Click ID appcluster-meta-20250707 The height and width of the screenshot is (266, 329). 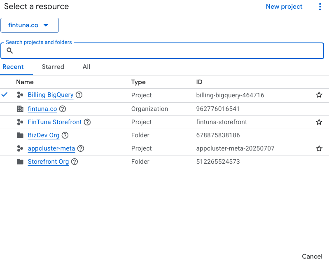pyautogui.click(x=235, y=148)
